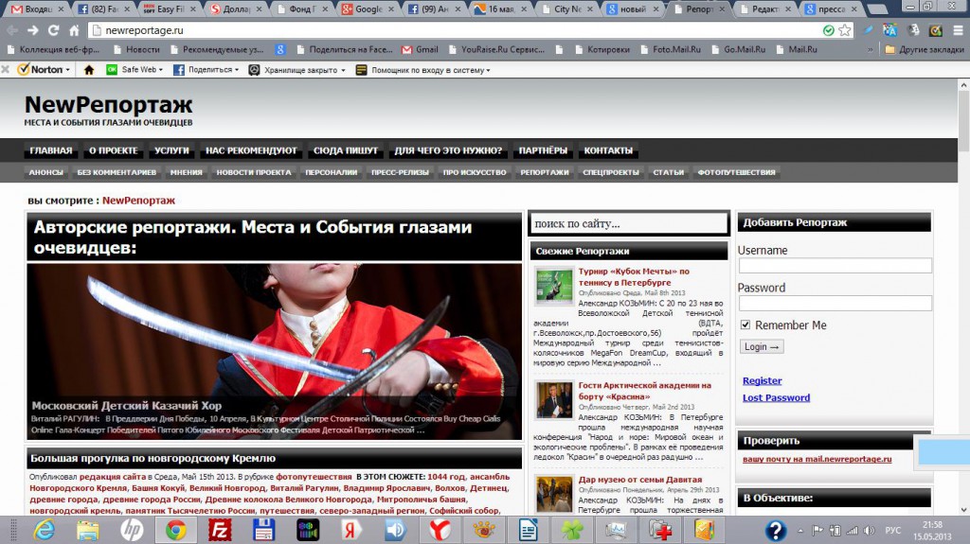Show more bookmarks with chevron
The width and height of the screenshot is (970, 544).
click(870, 49)
